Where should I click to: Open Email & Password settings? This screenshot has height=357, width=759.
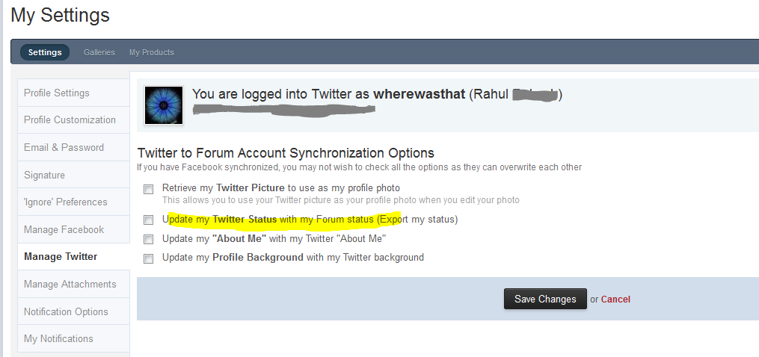[73, 148]
